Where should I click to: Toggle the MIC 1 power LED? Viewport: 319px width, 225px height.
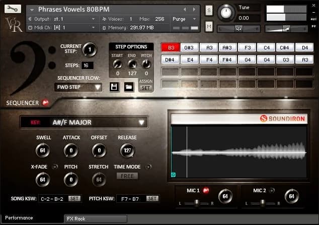[x=206, y=190]
